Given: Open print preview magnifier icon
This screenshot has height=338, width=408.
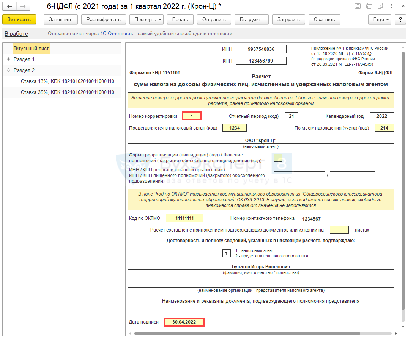Looking at the screenshot, I should tap(380, 6).
